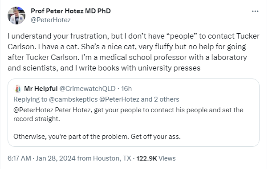Open the quoted tweet at "Get off your ass"
The height and width of the screenshot is (169, 268).
click(156, 137)
